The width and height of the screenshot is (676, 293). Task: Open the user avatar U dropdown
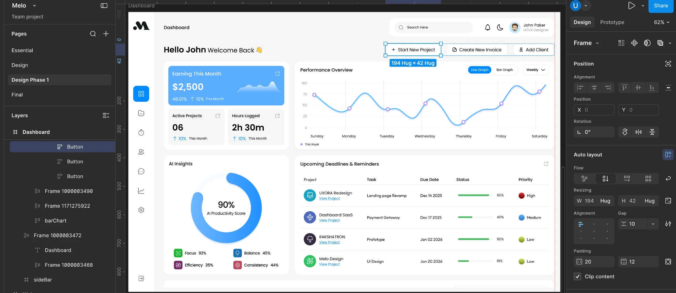pos(586,6)
